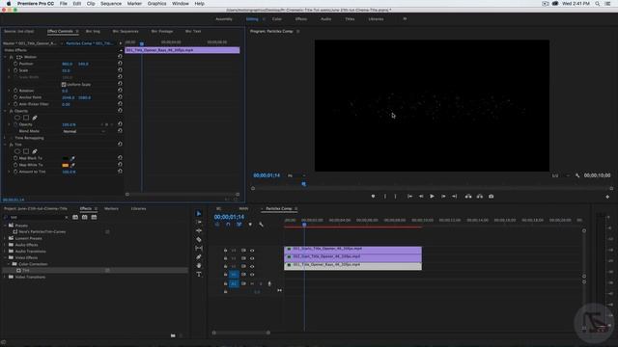Hide output of the track holding the Stars clip
618x347 pixels.
click(x=252, y=251)
